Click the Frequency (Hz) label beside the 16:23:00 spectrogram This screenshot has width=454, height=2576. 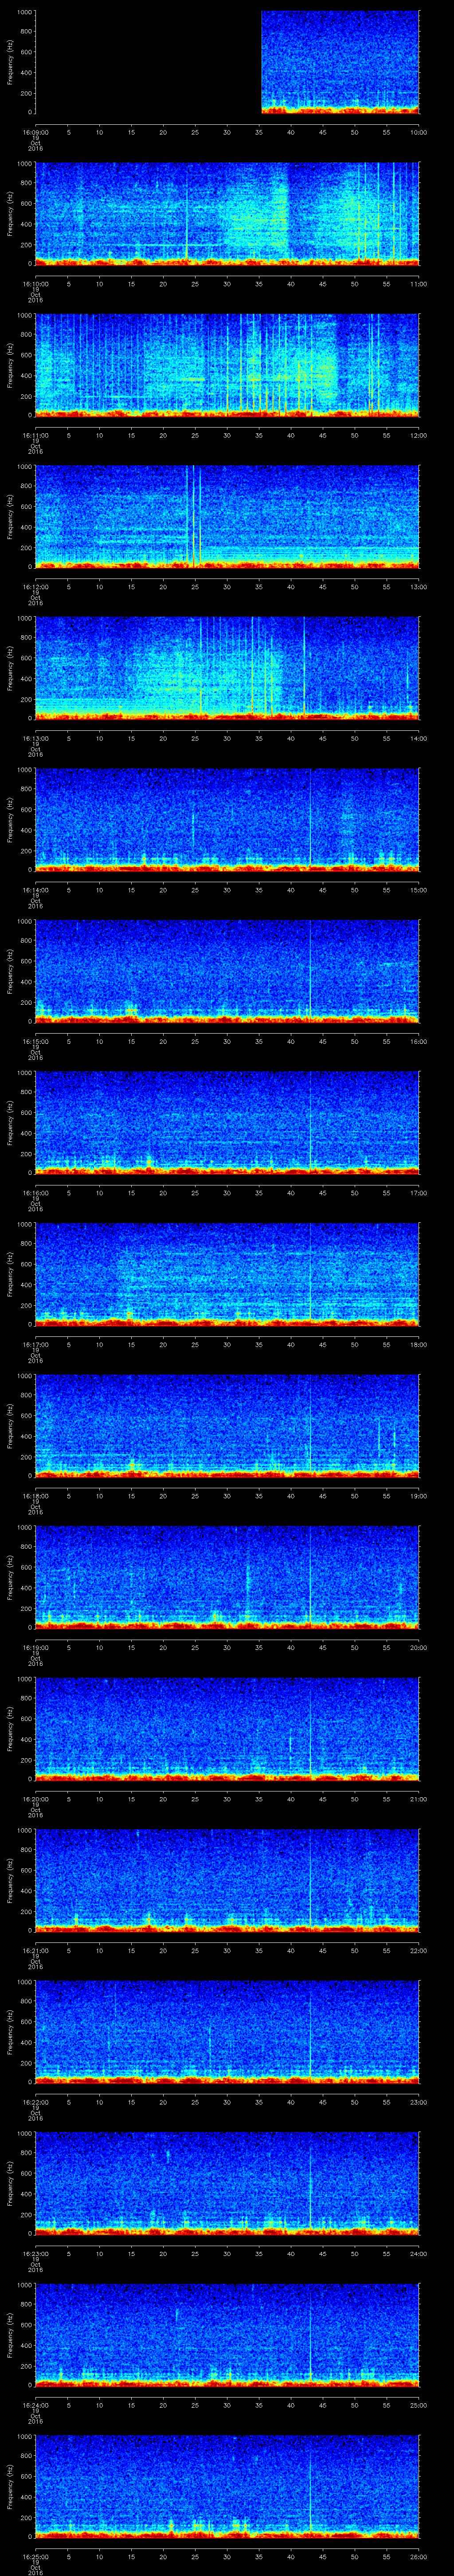[x=10, y=2182]
